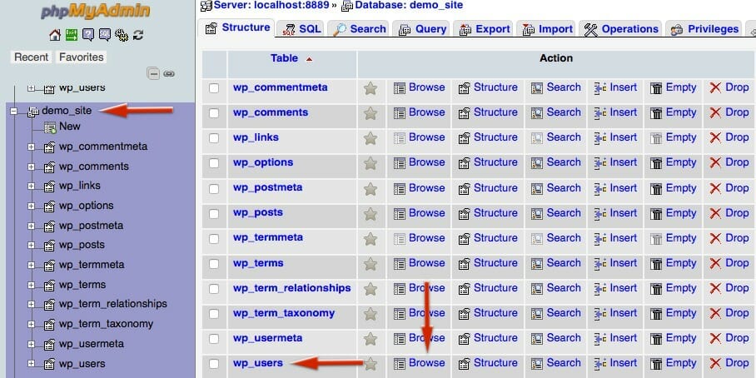Open the phpMyAdmin documentation icon
The width and height of the screenshot is (756, 378).
tap(87, 35)
